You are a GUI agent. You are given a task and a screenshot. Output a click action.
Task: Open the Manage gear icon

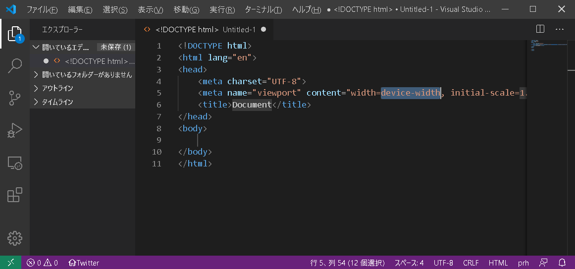[x=15, y=238]
